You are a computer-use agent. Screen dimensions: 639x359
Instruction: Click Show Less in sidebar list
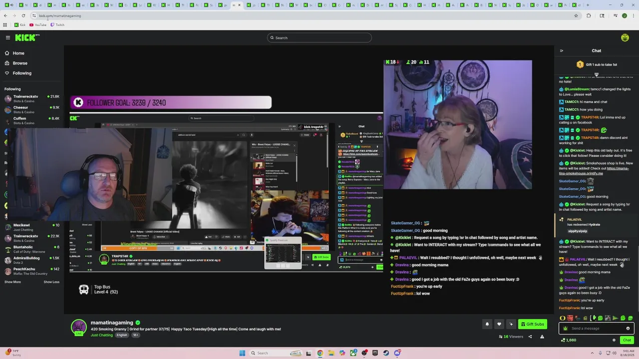click(x=51, y=282)
